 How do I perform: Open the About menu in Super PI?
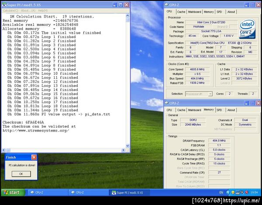28,10
